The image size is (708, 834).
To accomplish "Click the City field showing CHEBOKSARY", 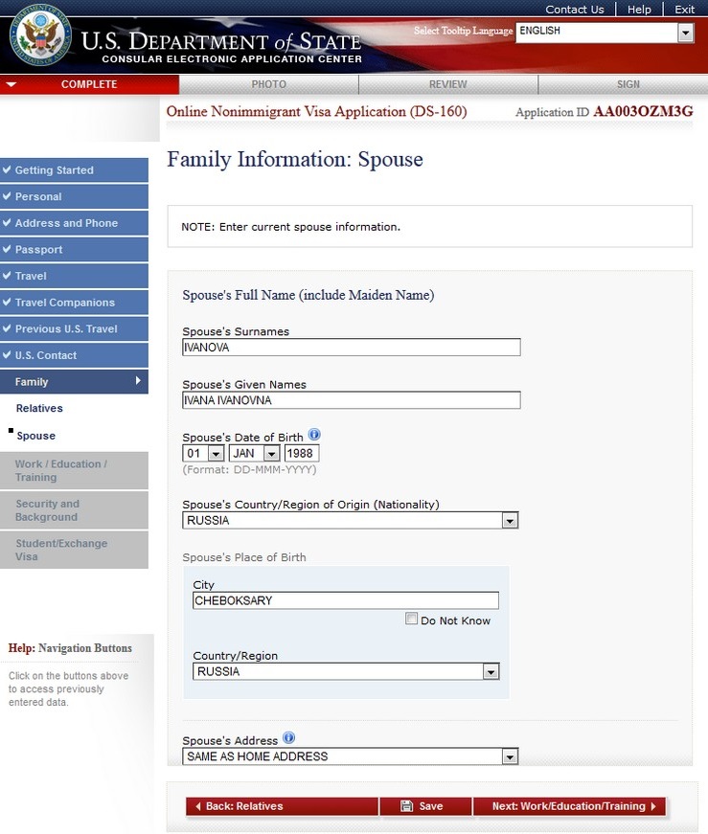I will [x=346, y=600].
